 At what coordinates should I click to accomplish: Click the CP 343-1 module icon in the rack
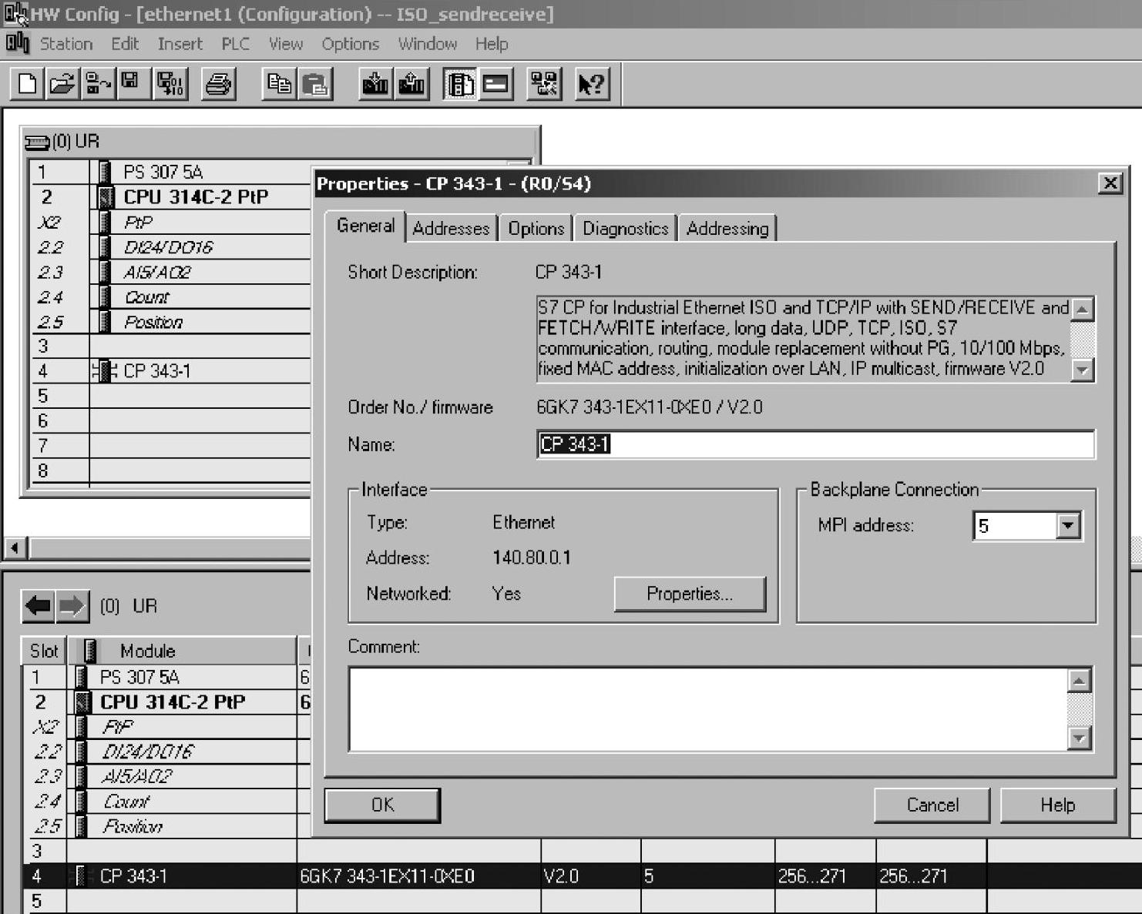click(104, 371)
